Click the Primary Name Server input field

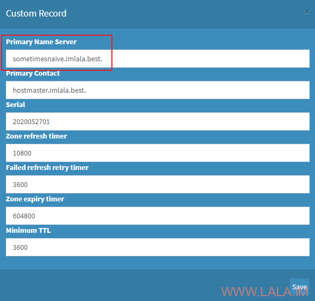(x=158, y=59)
